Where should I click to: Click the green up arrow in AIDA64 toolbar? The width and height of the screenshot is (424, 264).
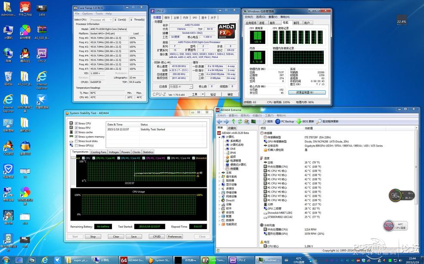(233, 122)
